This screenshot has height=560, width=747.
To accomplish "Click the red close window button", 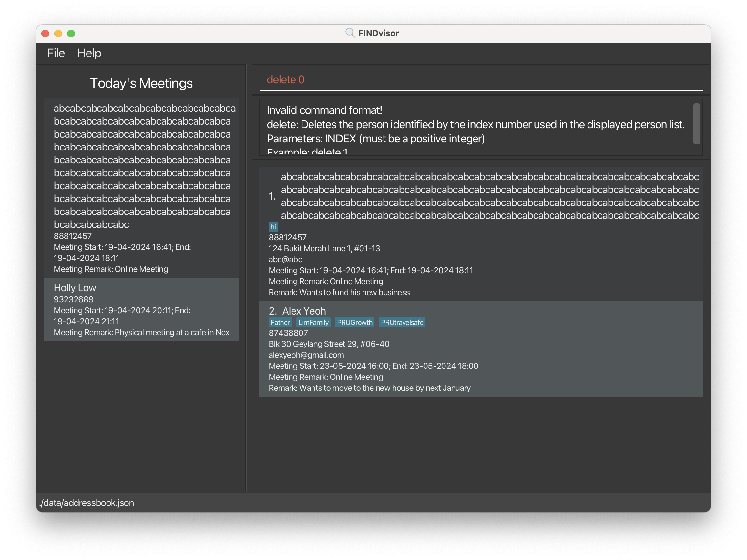I will 45,34.
